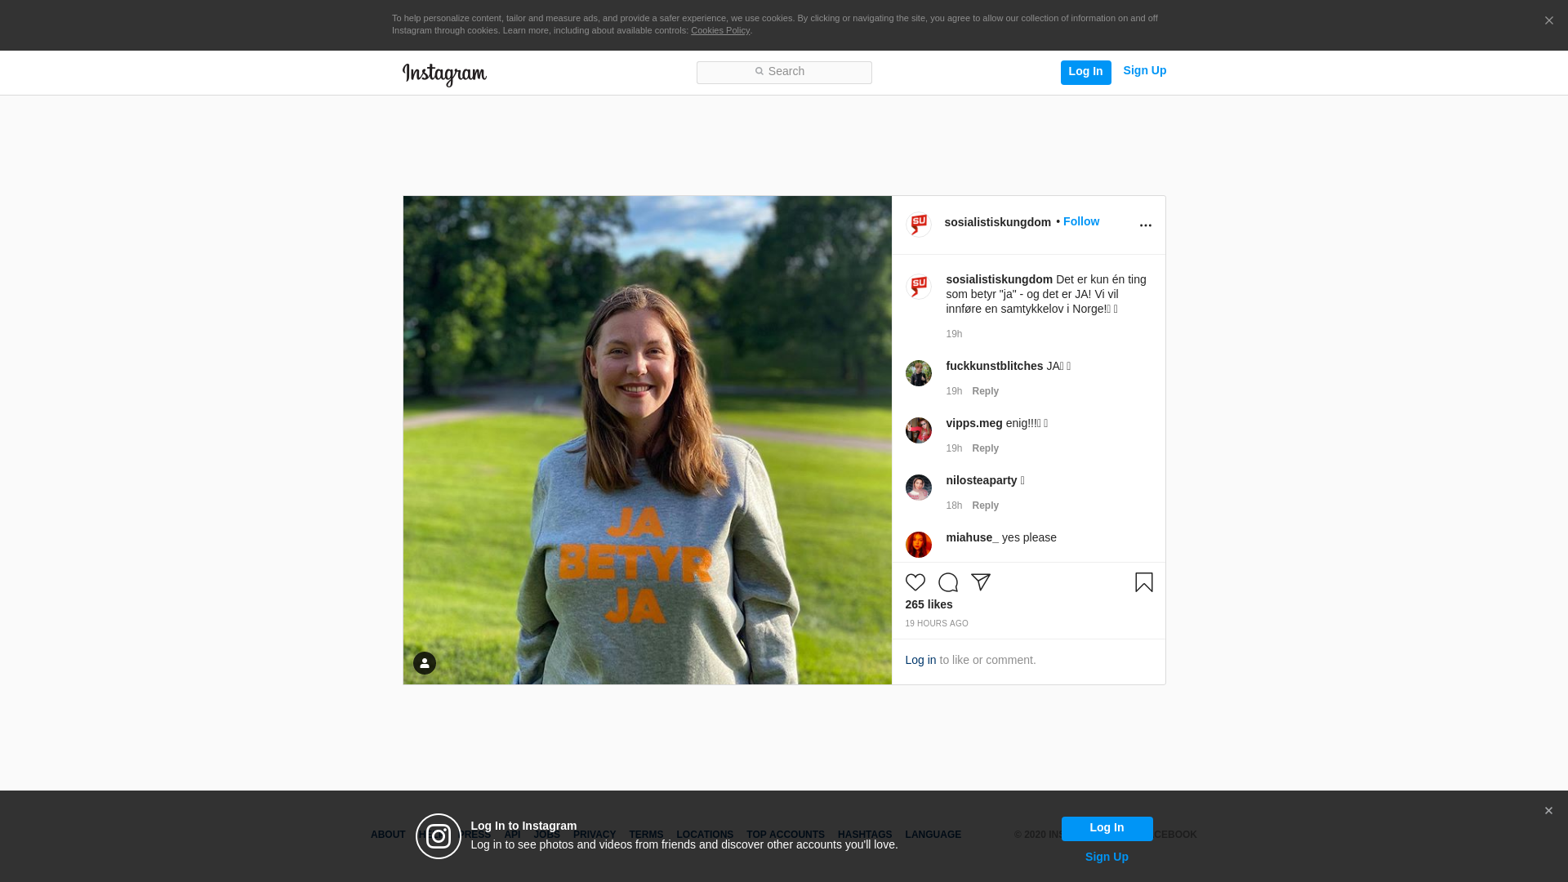The width and height of the screenshot is (1568, 882).
Task: Open the LOCATIONS footer link
Action: [x=705, y=835]
